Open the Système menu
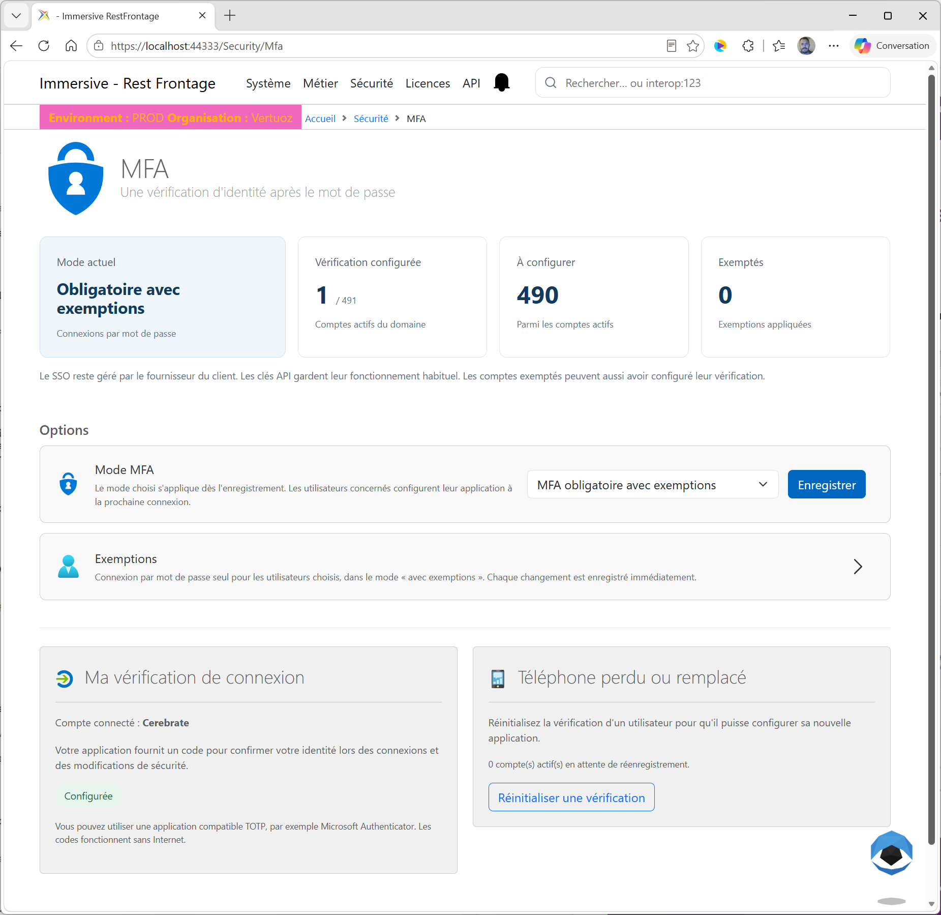Image resolution: width=941 pixels, height=915 pixels. click(x=268, y=83)
